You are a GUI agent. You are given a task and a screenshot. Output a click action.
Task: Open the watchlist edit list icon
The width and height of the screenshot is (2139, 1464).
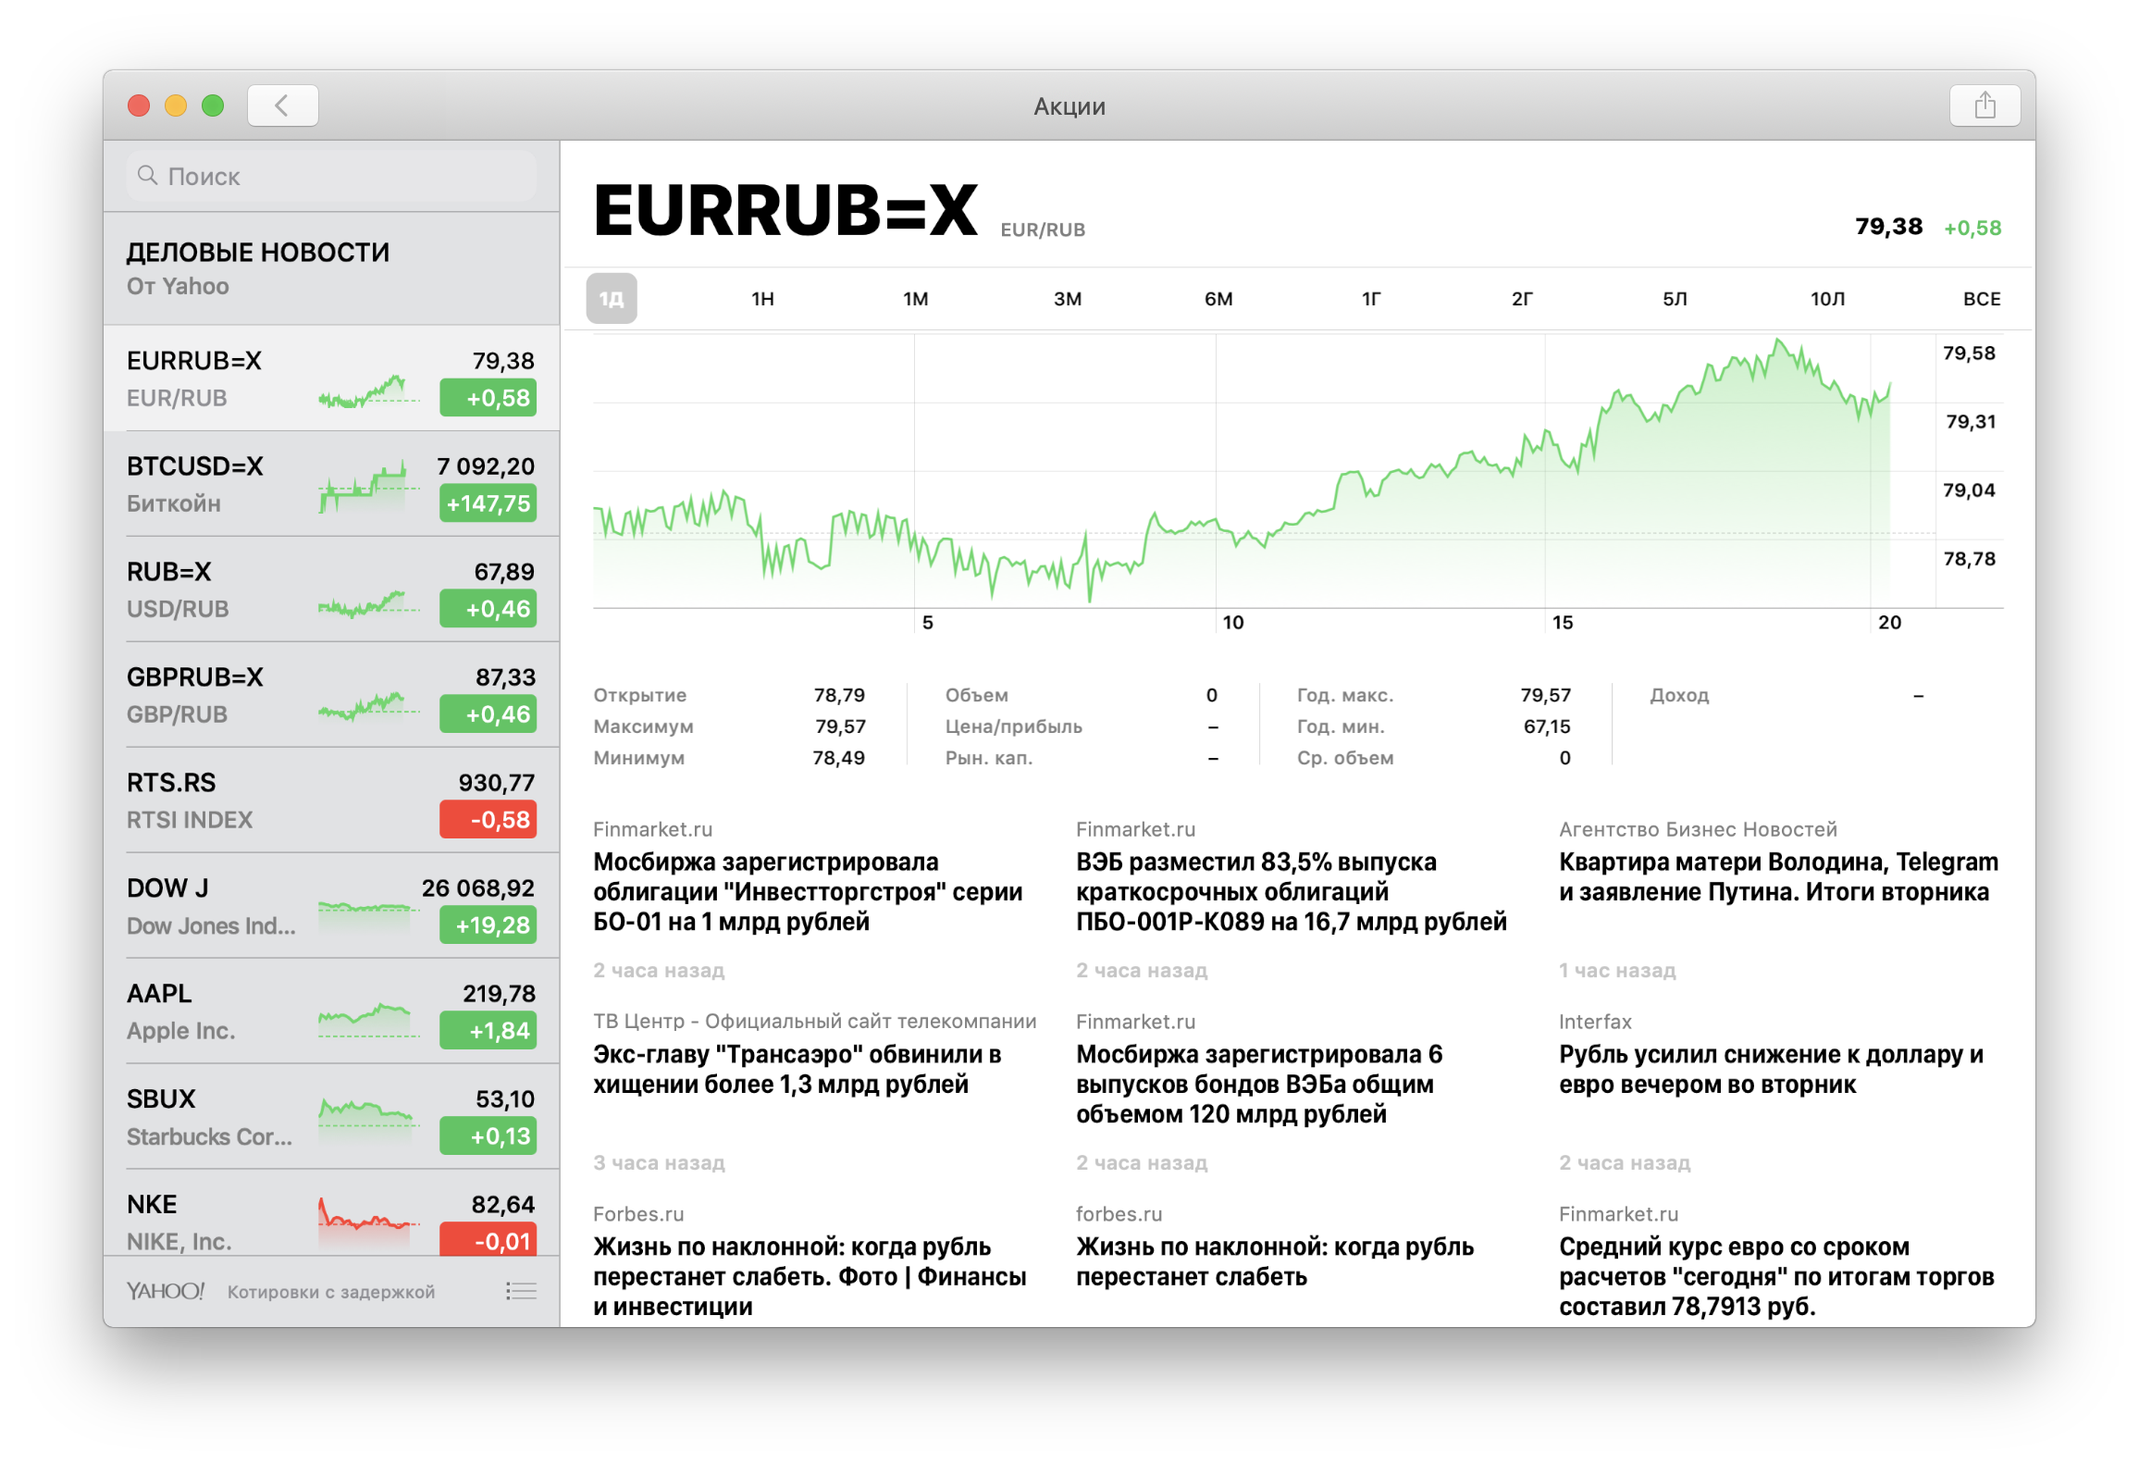(521, 1291)
